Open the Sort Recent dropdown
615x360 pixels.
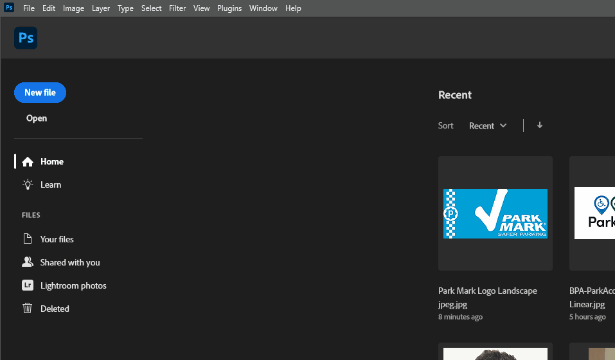point(488,125)
